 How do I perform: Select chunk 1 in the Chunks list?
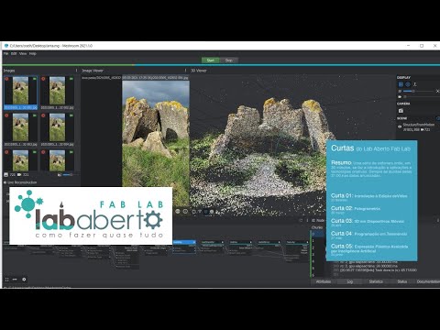[x=318, y=241]
